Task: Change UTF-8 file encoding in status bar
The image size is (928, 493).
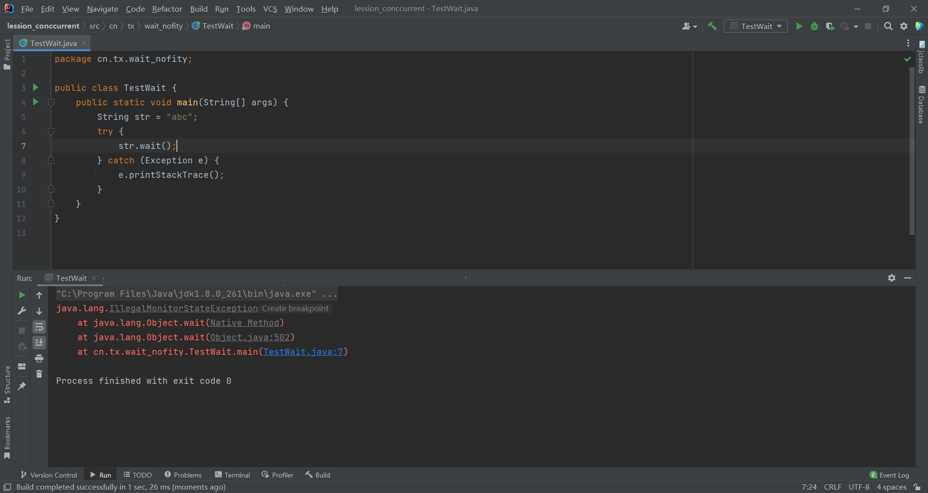Action: click(859, 487)
